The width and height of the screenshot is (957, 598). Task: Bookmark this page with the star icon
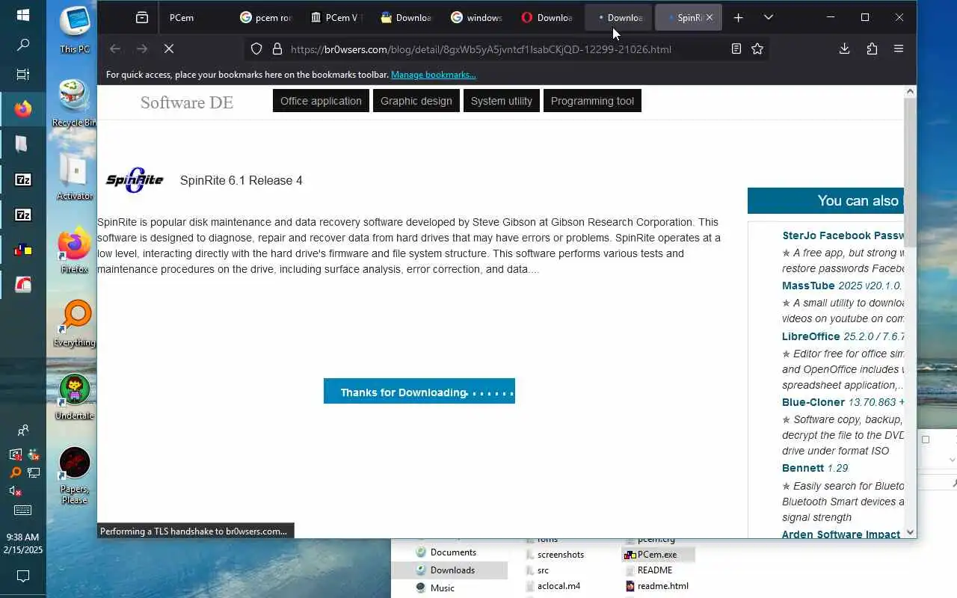757,49
